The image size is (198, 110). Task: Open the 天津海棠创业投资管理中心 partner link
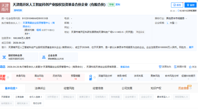click(39, 25)
